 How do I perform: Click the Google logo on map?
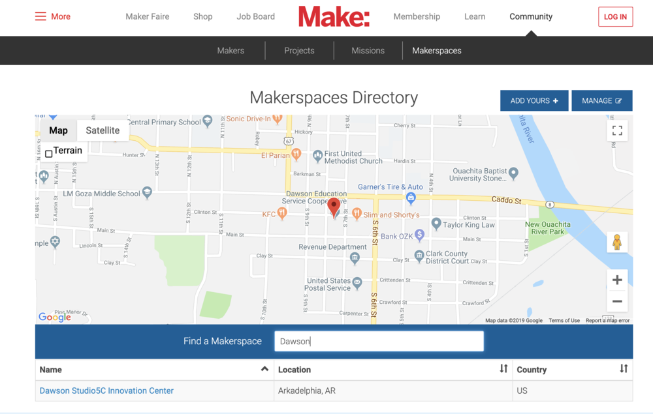click(55, 317)
